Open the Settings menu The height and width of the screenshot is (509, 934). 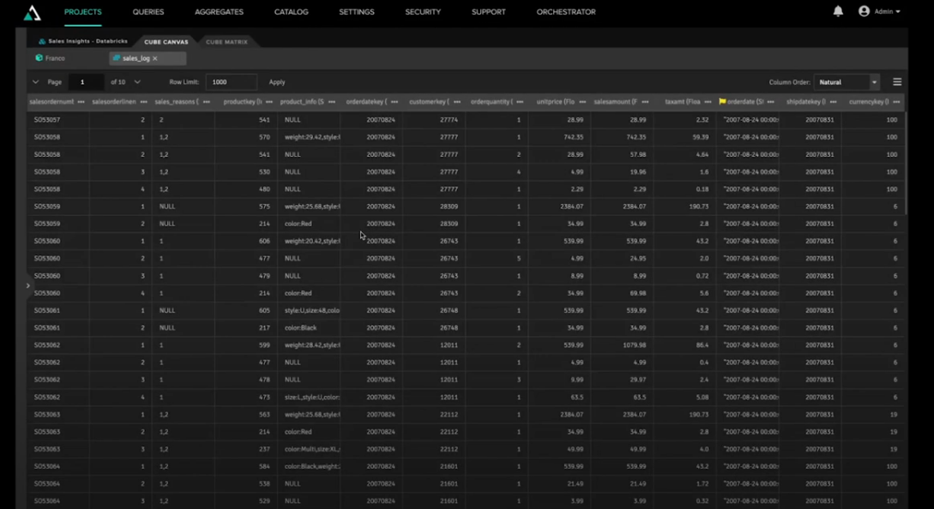[x=357, y=12]
